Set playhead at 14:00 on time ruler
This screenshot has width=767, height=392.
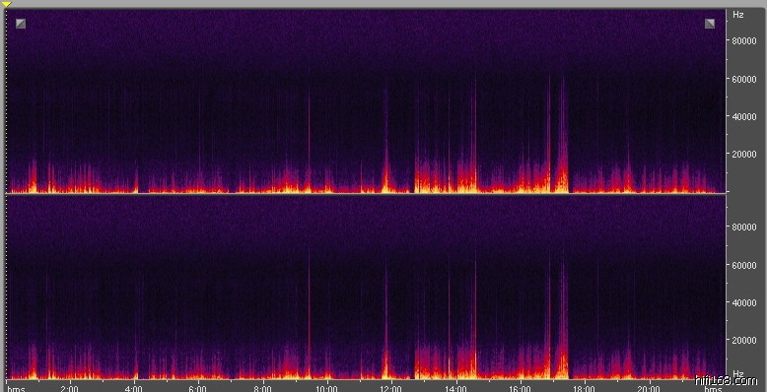tap(455, 389)
